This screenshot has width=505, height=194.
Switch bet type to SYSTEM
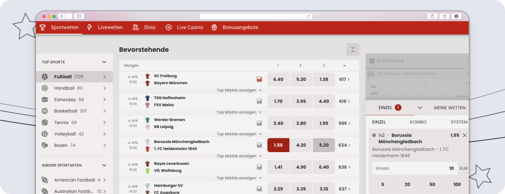[459, 122]
